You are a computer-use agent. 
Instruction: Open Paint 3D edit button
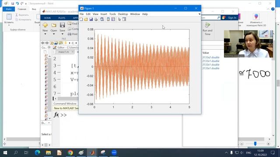(256, 20)
